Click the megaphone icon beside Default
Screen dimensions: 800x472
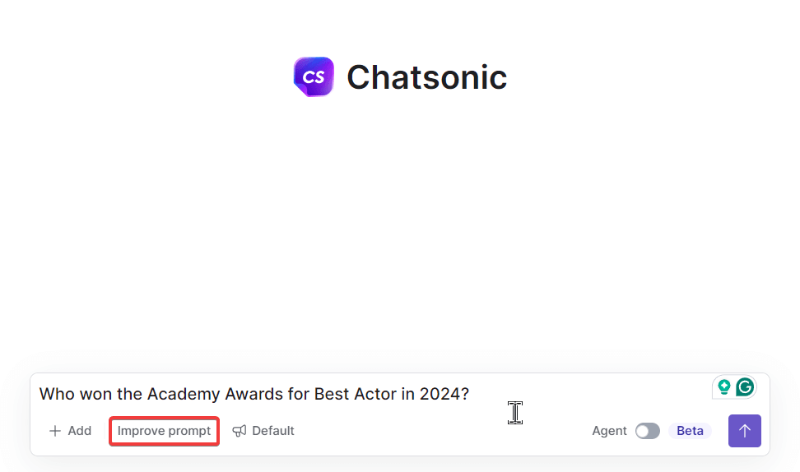pos(240,431)
